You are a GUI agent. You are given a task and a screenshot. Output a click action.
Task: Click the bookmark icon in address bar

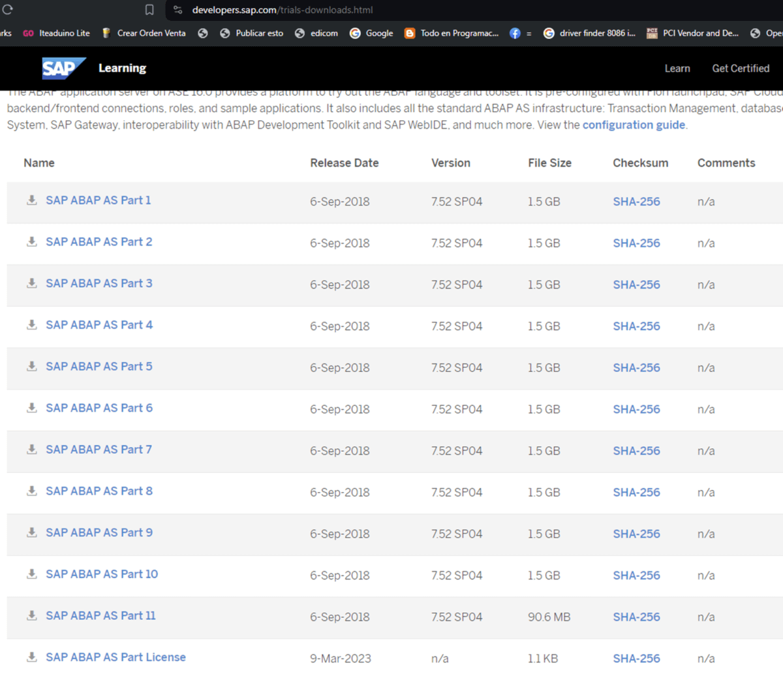click(149, 10)
